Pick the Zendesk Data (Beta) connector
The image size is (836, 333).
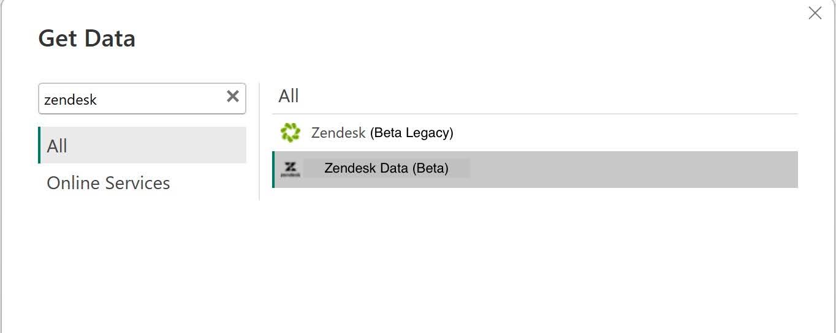click(386, 168)
